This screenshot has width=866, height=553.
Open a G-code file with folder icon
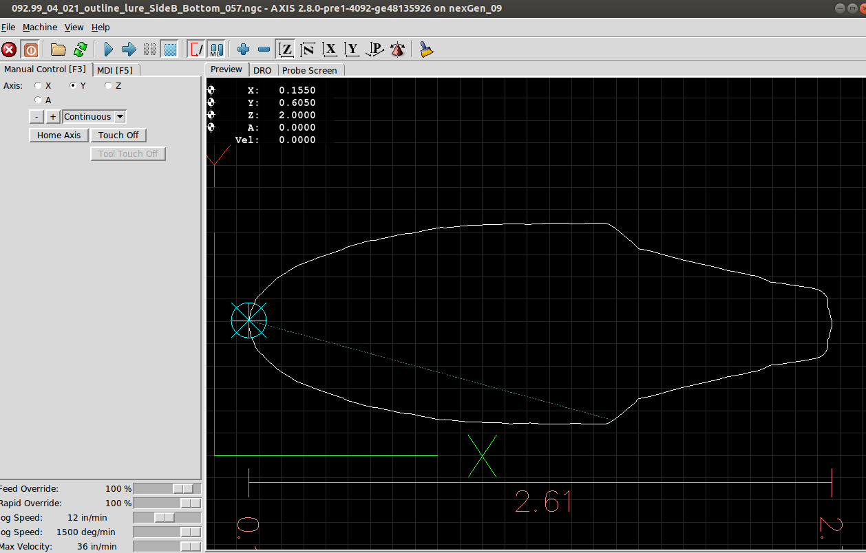(x=59, y=50)
